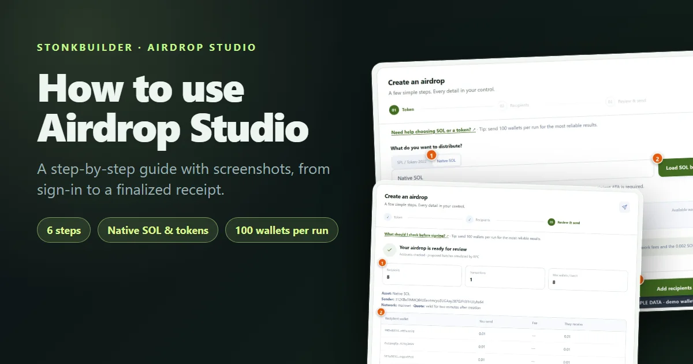Click the checked Token step in review window
The image size is (693, 364).
click(394, 218)
